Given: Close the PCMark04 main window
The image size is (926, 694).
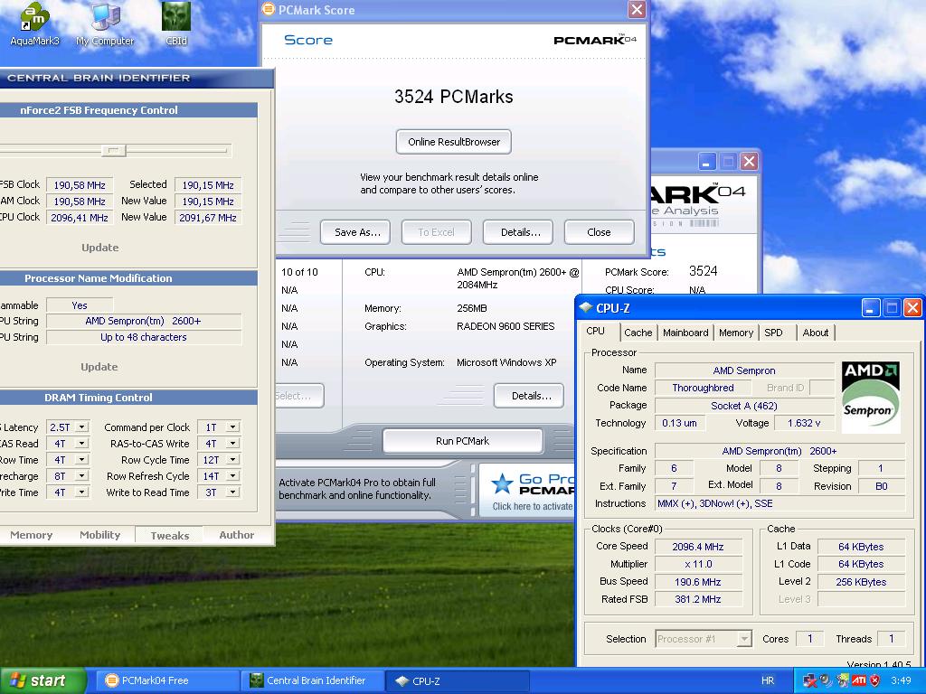Looking at the screenshot, I should [x=749, y=161].
